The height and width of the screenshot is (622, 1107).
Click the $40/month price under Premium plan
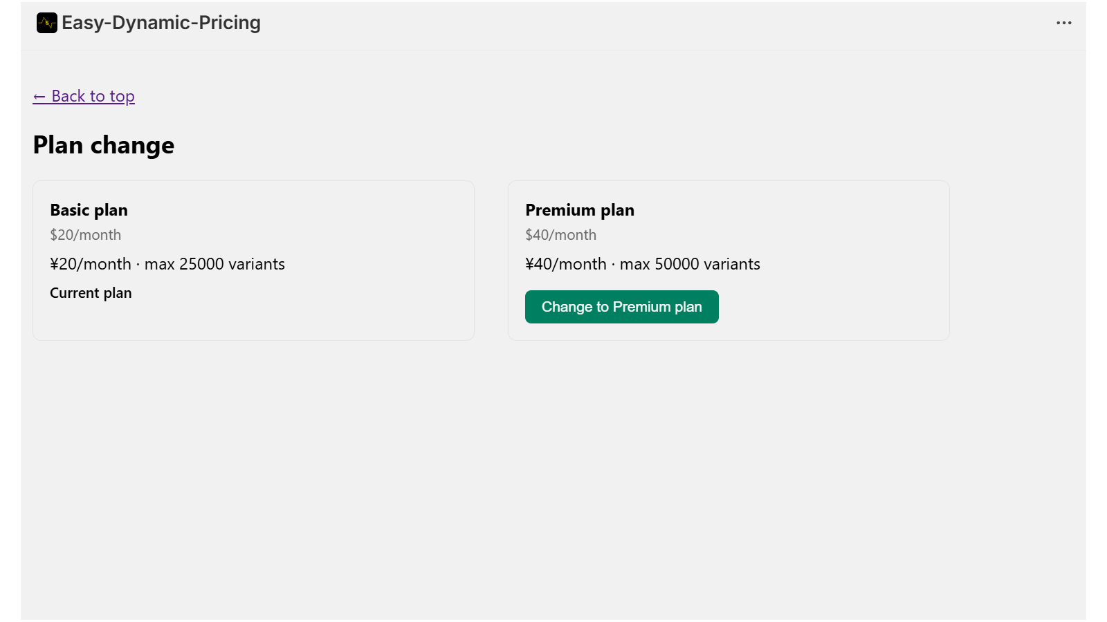coord(560,235)
